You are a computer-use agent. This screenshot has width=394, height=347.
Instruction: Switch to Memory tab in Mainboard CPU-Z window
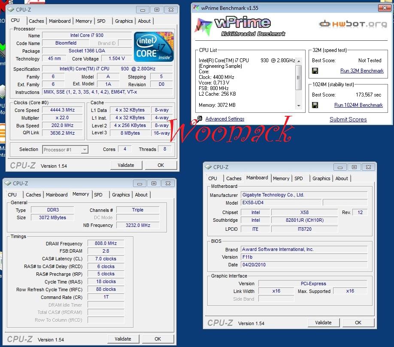click(x=281, y=178)
